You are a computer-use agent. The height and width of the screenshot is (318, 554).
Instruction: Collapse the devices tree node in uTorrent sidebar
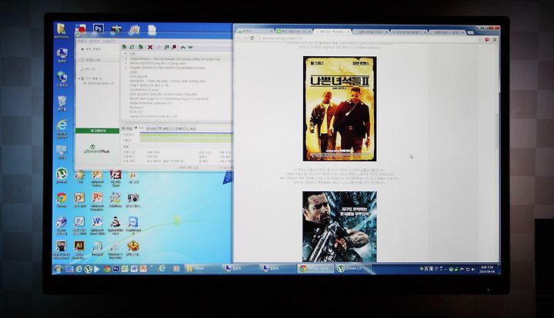(x=79, y=78)
